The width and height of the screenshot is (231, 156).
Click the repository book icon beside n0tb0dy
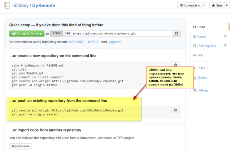(7, 6)
